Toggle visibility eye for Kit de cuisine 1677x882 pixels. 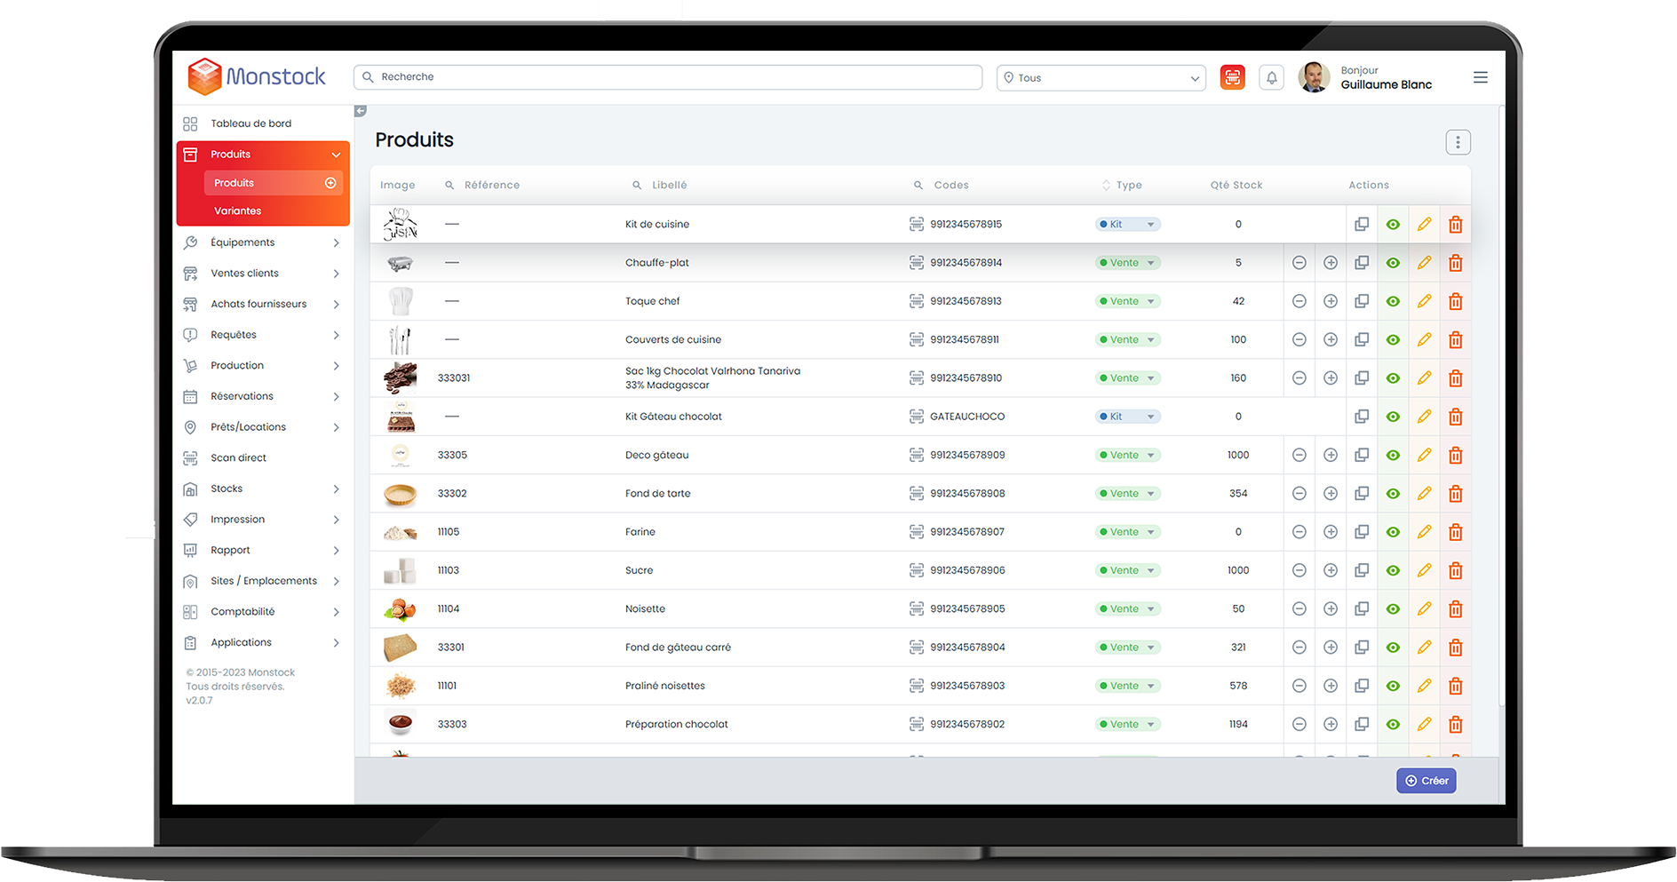click(x=1393, y=225)
